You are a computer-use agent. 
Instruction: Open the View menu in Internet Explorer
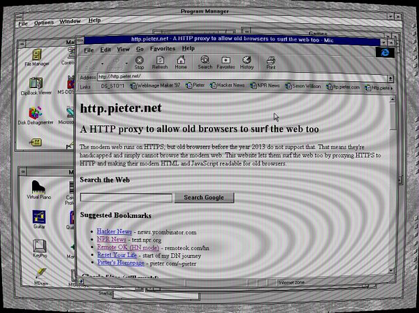tap(123, 50)
